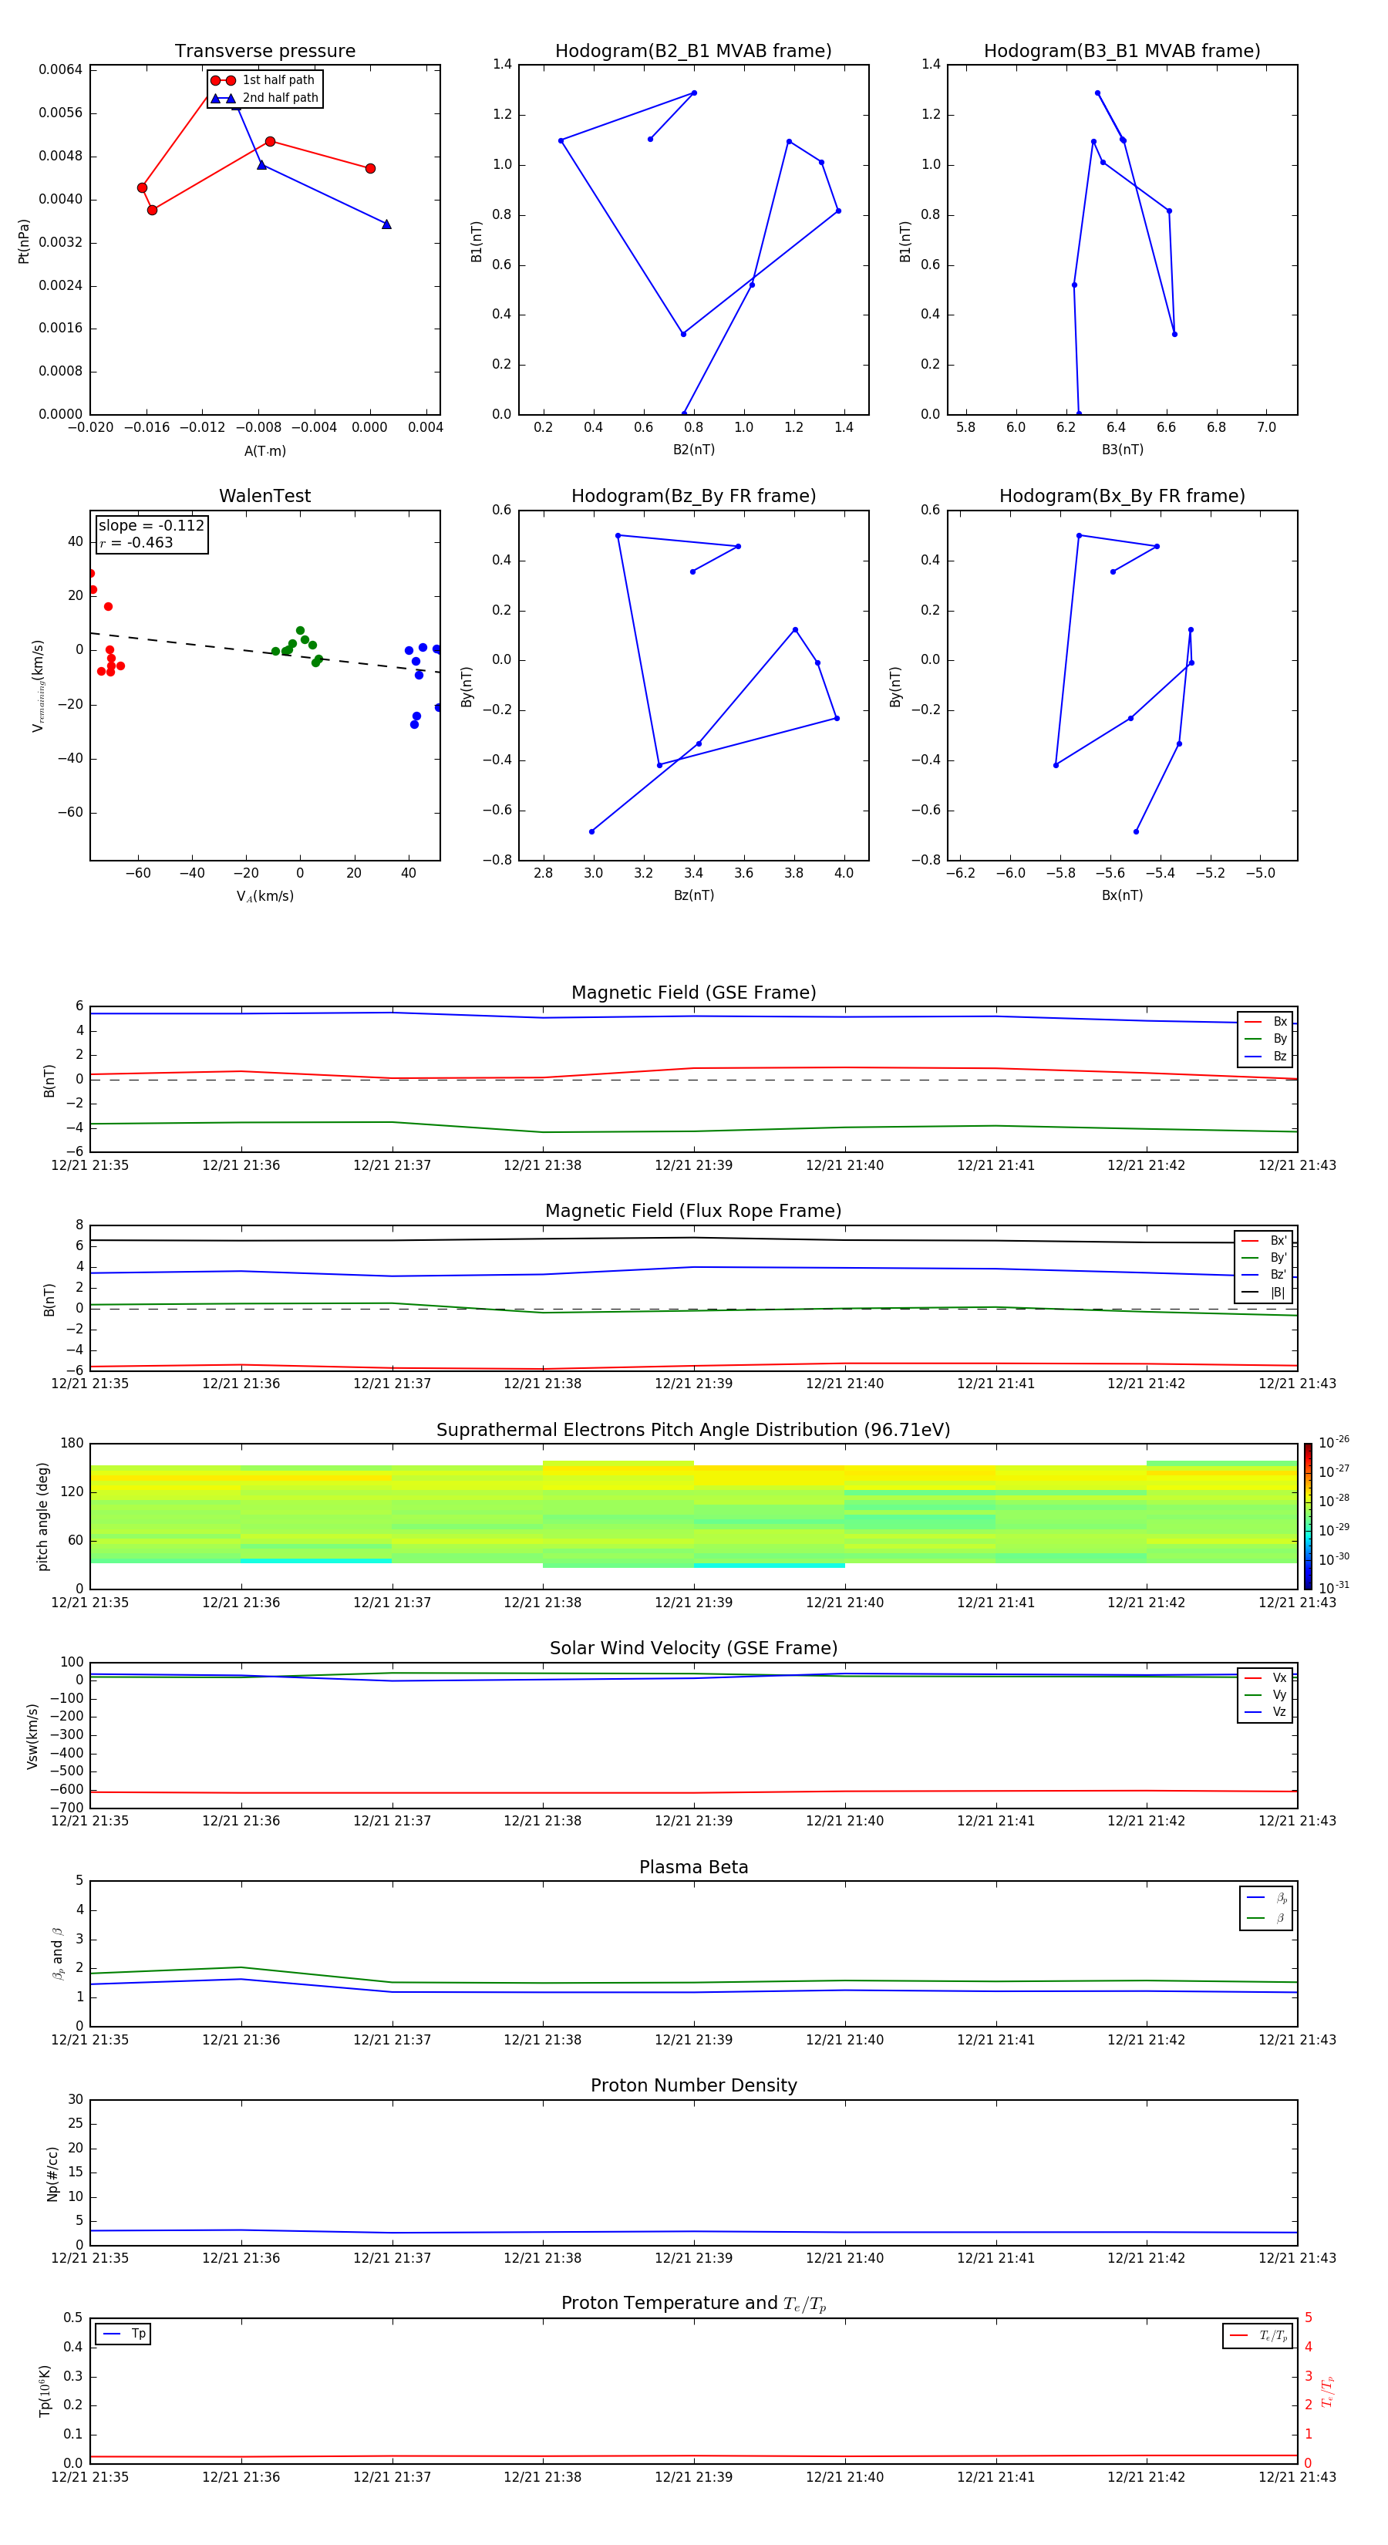Click the 'V_A(km/s)' x-axis label

(x=264, y=897)
